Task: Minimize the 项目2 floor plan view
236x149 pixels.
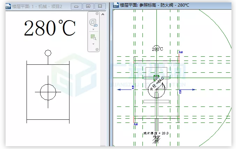Action: [x=76, y=6]
